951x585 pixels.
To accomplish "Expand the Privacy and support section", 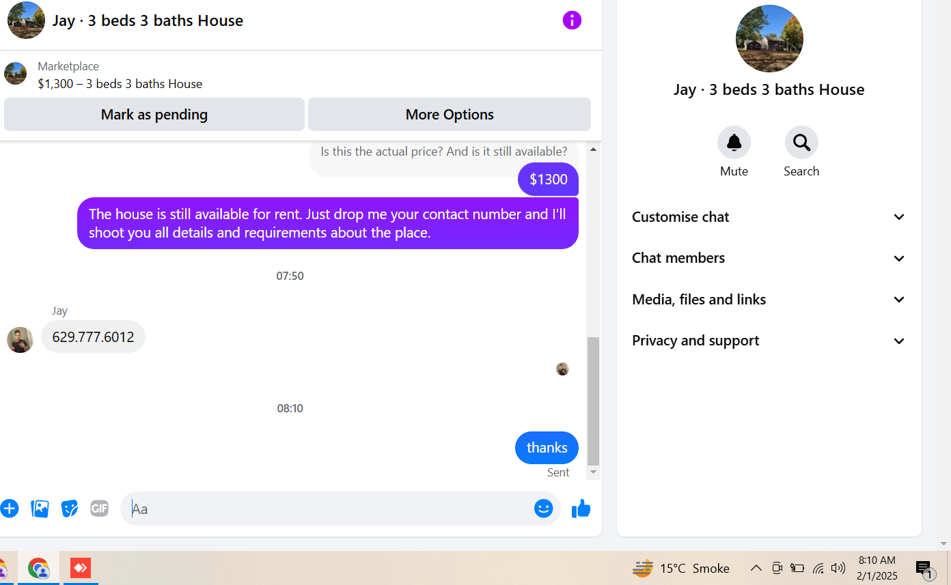I will [769, 341].
